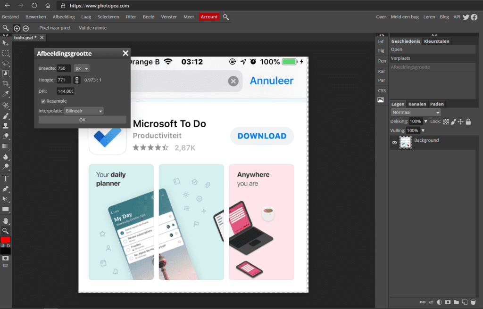Select the Eyedropper tool
Screen dimensions: 483x309
(x=6, y=94)
